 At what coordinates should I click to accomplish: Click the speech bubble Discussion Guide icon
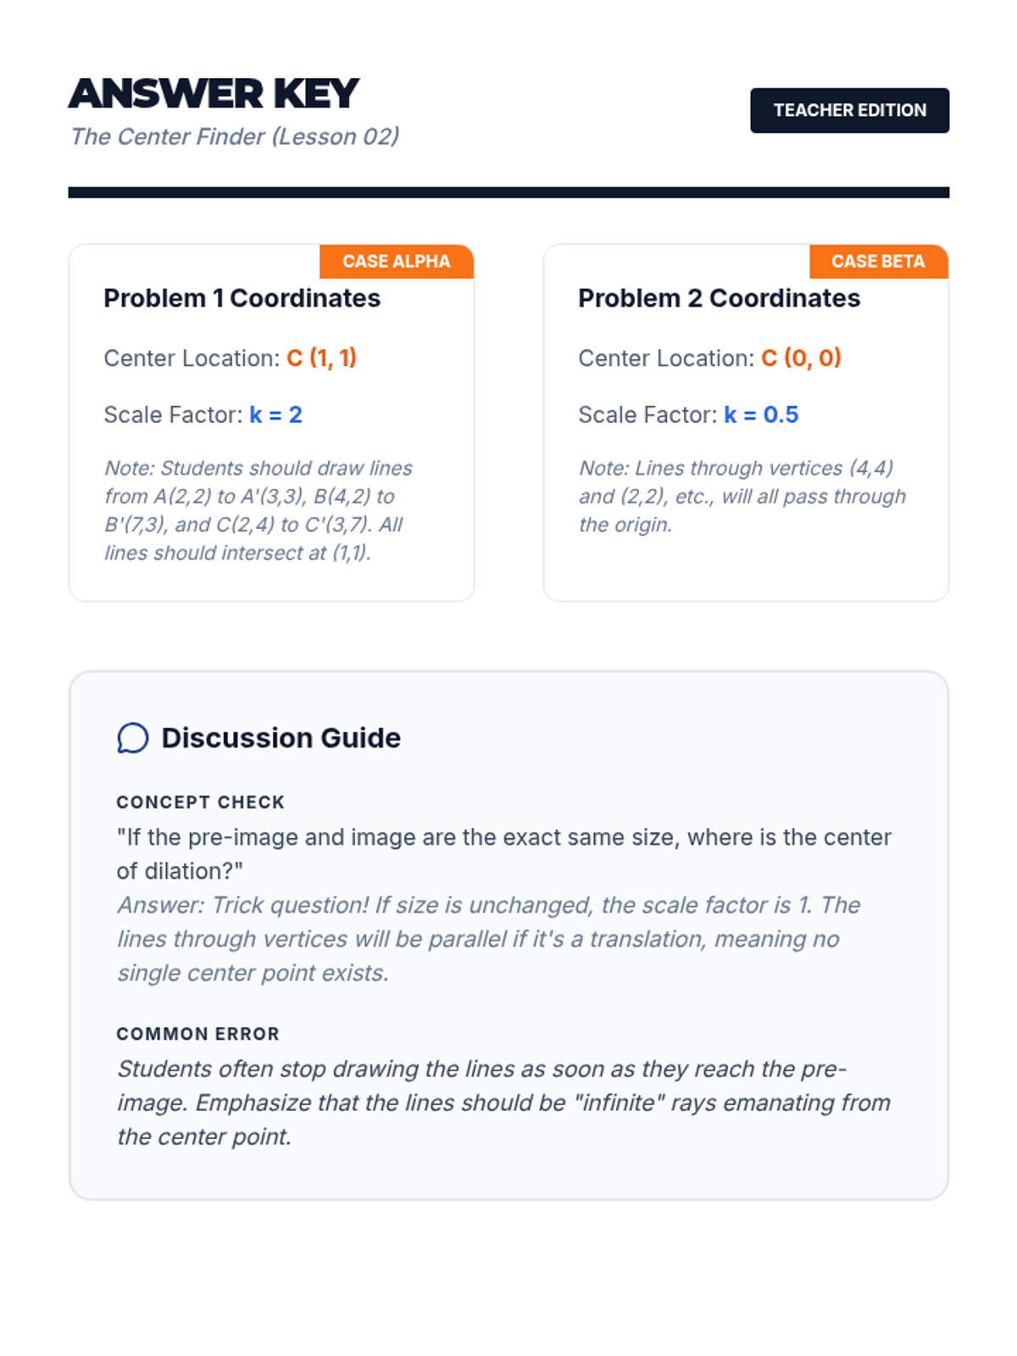click(x=133, y=738)
